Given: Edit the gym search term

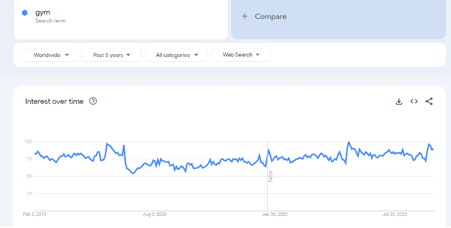Looking at the screenshot, I should click(x=43, y=12).
